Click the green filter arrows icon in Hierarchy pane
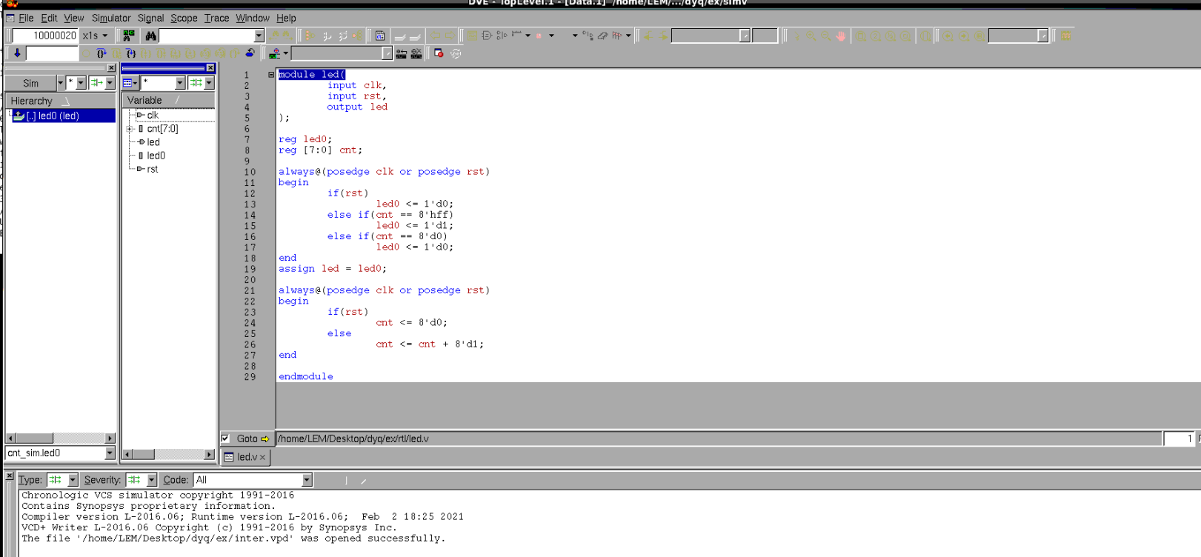Screen dimensions: 1201x557 click(x=96, y=83)
